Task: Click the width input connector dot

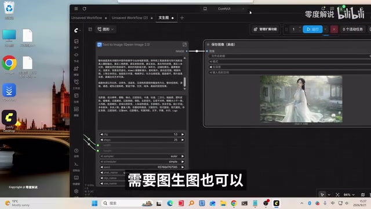Action: 98,145
